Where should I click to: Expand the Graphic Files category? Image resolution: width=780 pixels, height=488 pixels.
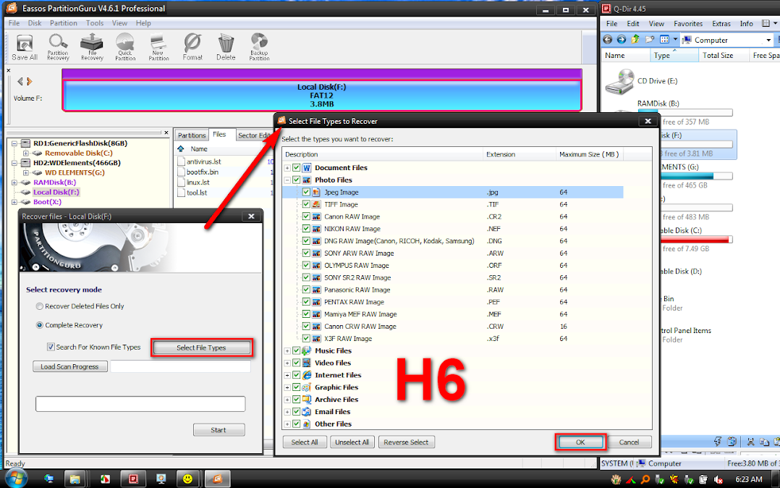click(287, 387)
